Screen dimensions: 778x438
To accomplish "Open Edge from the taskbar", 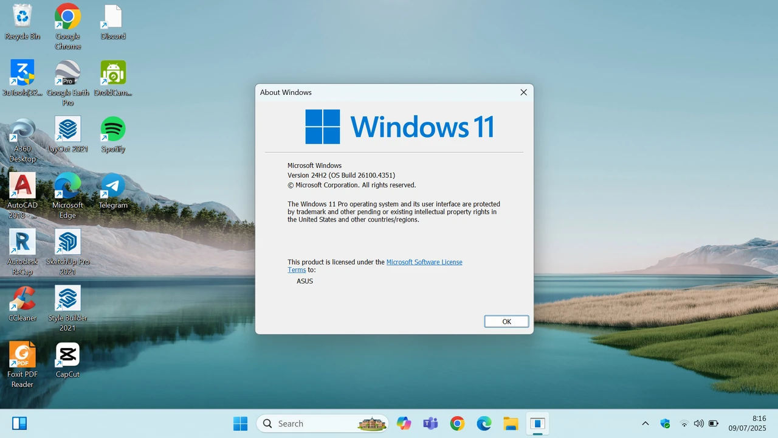I will click(x=484, y=423).
